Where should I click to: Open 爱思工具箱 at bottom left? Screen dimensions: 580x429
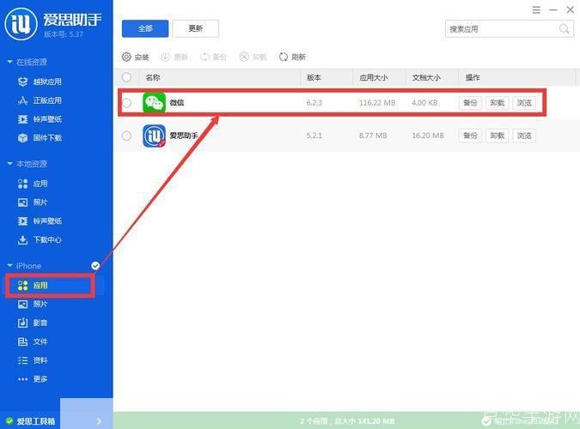[30, 421]
